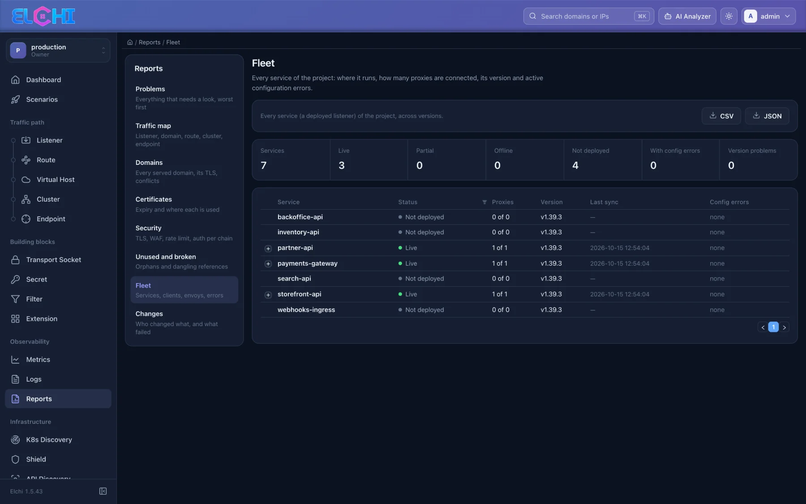
Task: Click the Elchi logo
Action: click(43, 16)
